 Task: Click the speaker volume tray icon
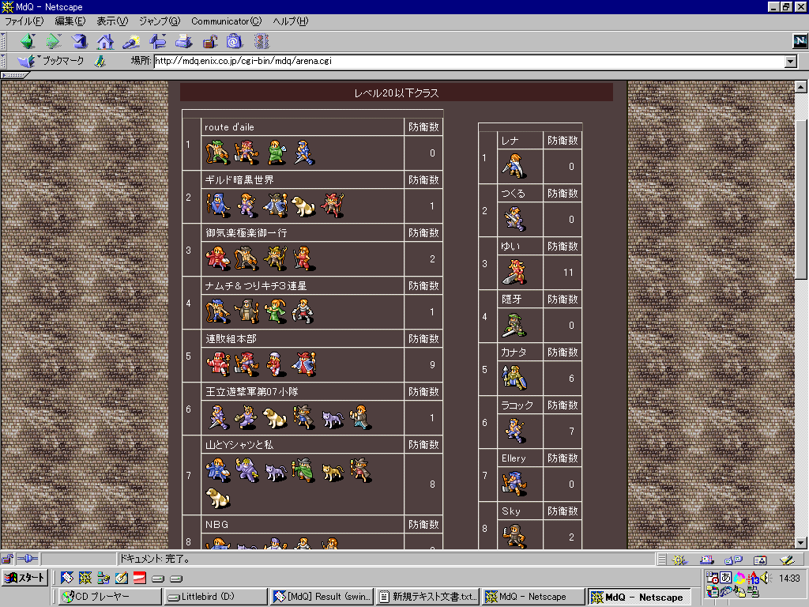765,578
